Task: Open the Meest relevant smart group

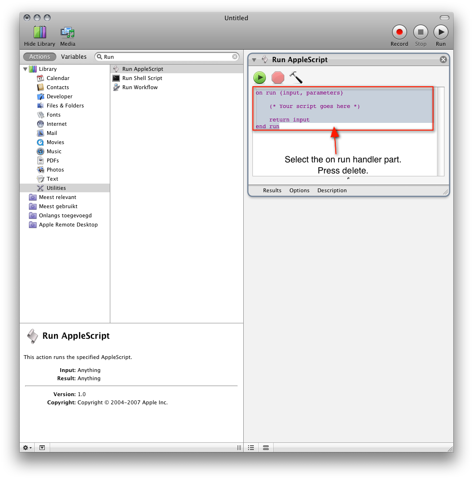Action: [x=65, y=198]
